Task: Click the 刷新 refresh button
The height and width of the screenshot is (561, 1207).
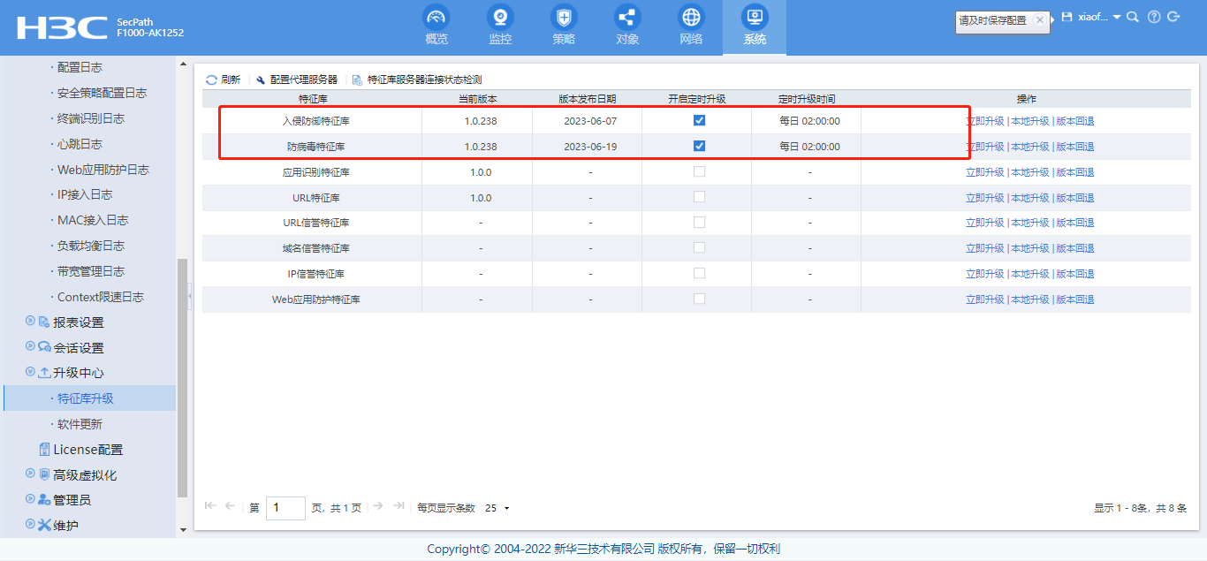Action: tap(223, 80)
